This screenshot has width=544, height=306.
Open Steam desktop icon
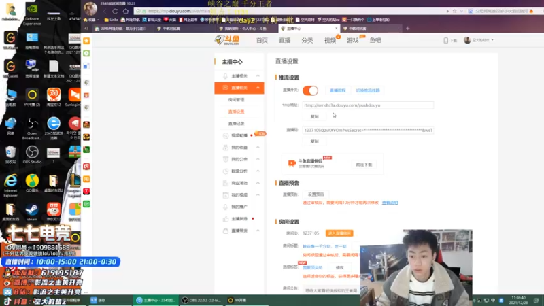tap(32, 212)
